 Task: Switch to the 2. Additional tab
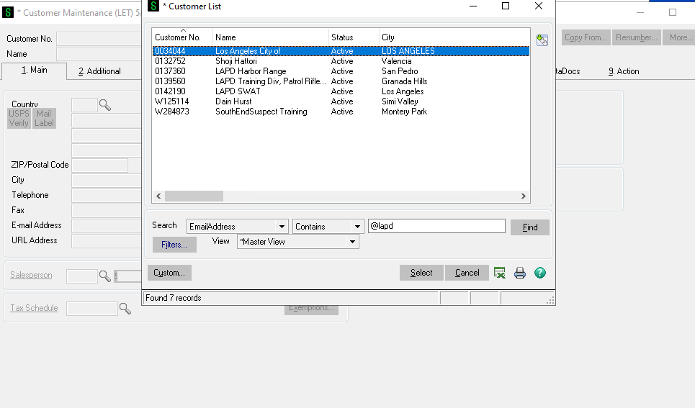(x=99, y=71)
